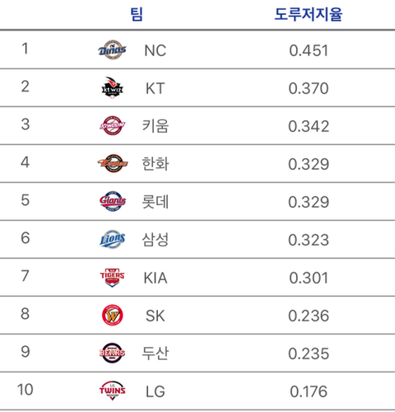The image size is (395, 412).
Task: Click the SK Wyverns logo
Action: click(112, 315)
